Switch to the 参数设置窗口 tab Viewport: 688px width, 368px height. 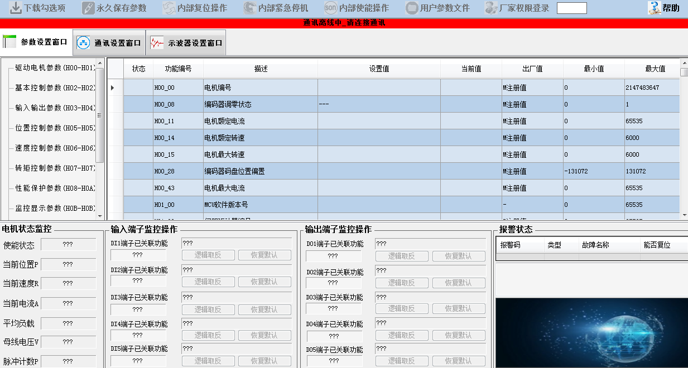36,42
